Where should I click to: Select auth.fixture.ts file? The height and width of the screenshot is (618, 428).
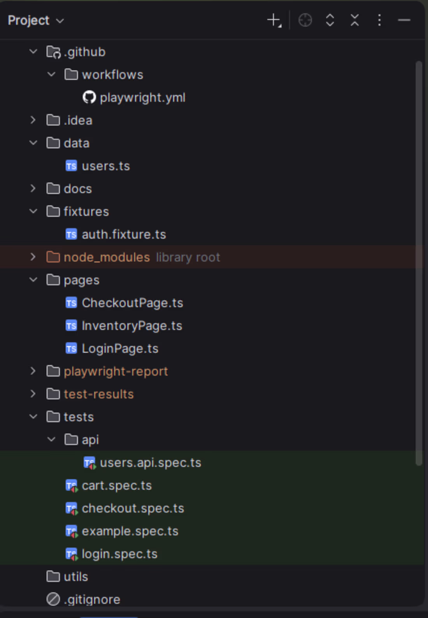click(x=124, y=235)
